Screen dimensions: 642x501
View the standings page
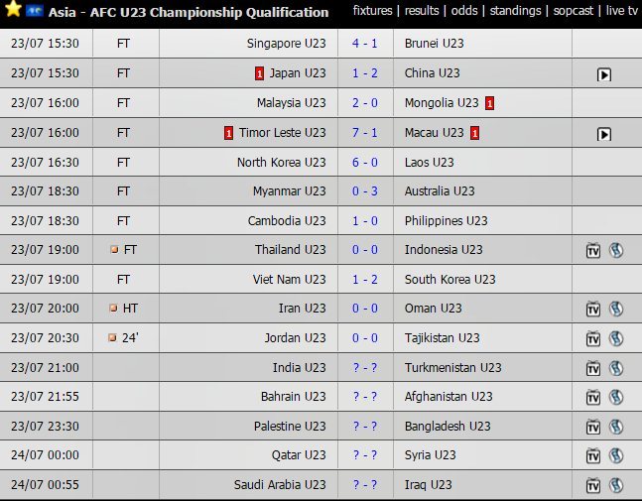click(514, 11)
